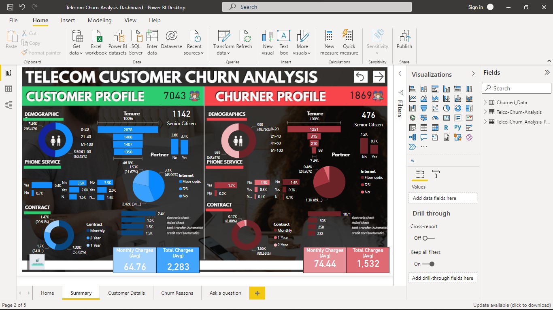Select the scatter chart visual
The image size is (553, 310).
point(435,108)
